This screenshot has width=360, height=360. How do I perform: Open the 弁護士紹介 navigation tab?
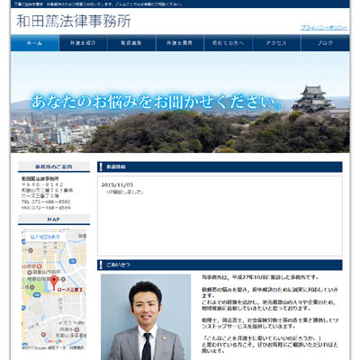[83, 43]
